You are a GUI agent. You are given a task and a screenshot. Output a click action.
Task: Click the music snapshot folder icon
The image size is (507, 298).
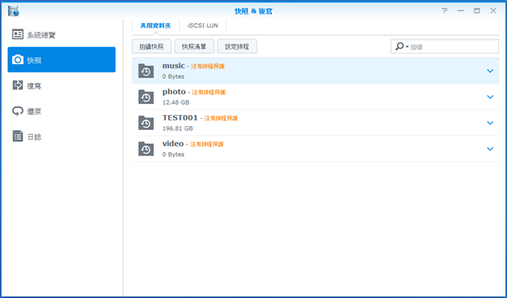pyautogui.click(x=146, y=71)
